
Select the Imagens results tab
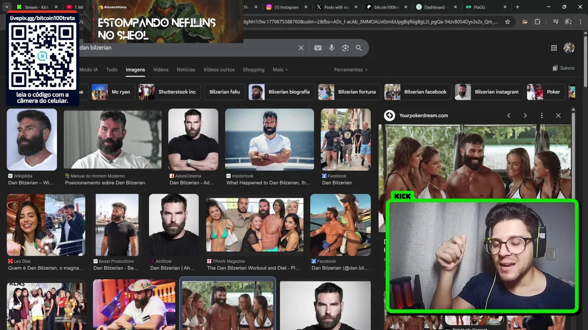click(136, 70)
